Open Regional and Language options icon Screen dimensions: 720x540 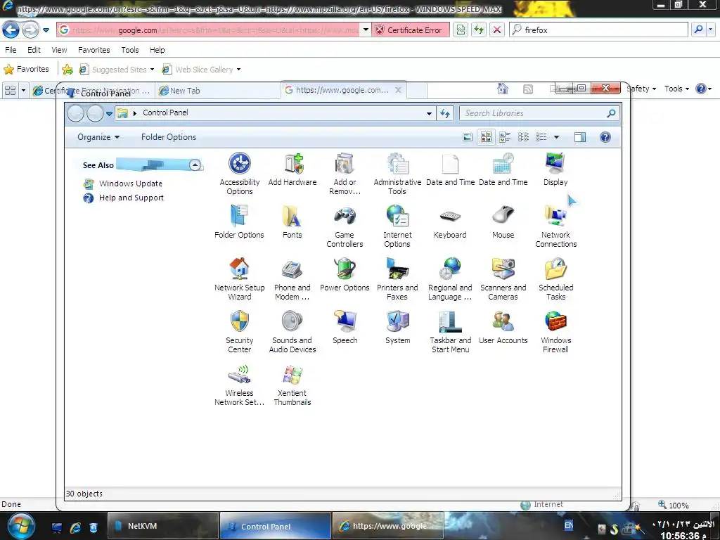(450, 279)
